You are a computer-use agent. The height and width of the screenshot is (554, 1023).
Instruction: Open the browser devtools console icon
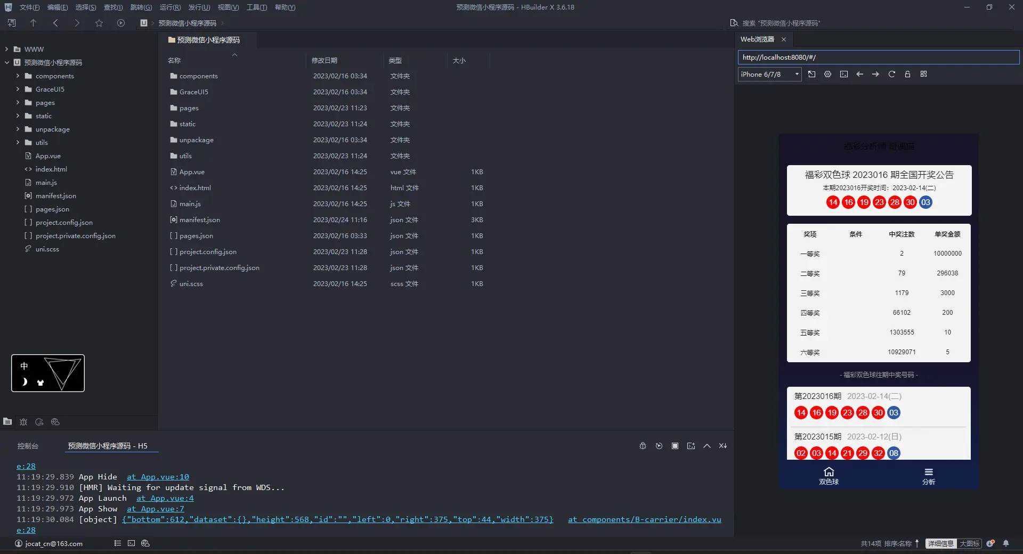coord(844,74)
